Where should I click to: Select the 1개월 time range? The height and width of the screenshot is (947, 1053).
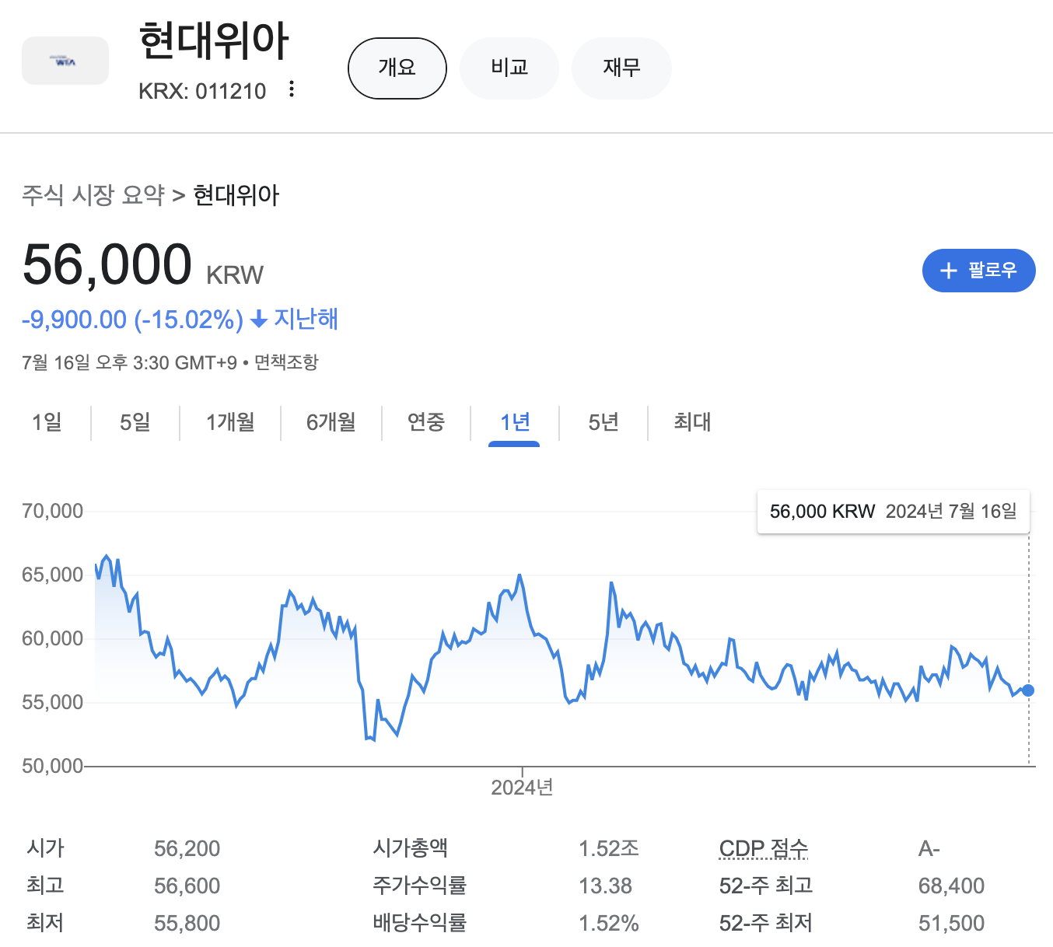click(230, 422)
